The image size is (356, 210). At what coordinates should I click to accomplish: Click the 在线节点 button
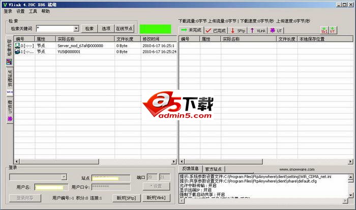[124, 28]
